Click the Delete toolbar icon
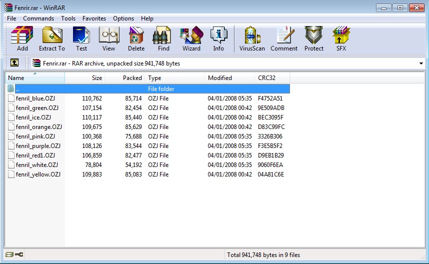The width and height of the screenshot is (429, 264). pyautogui.click(x=136, y=38)
